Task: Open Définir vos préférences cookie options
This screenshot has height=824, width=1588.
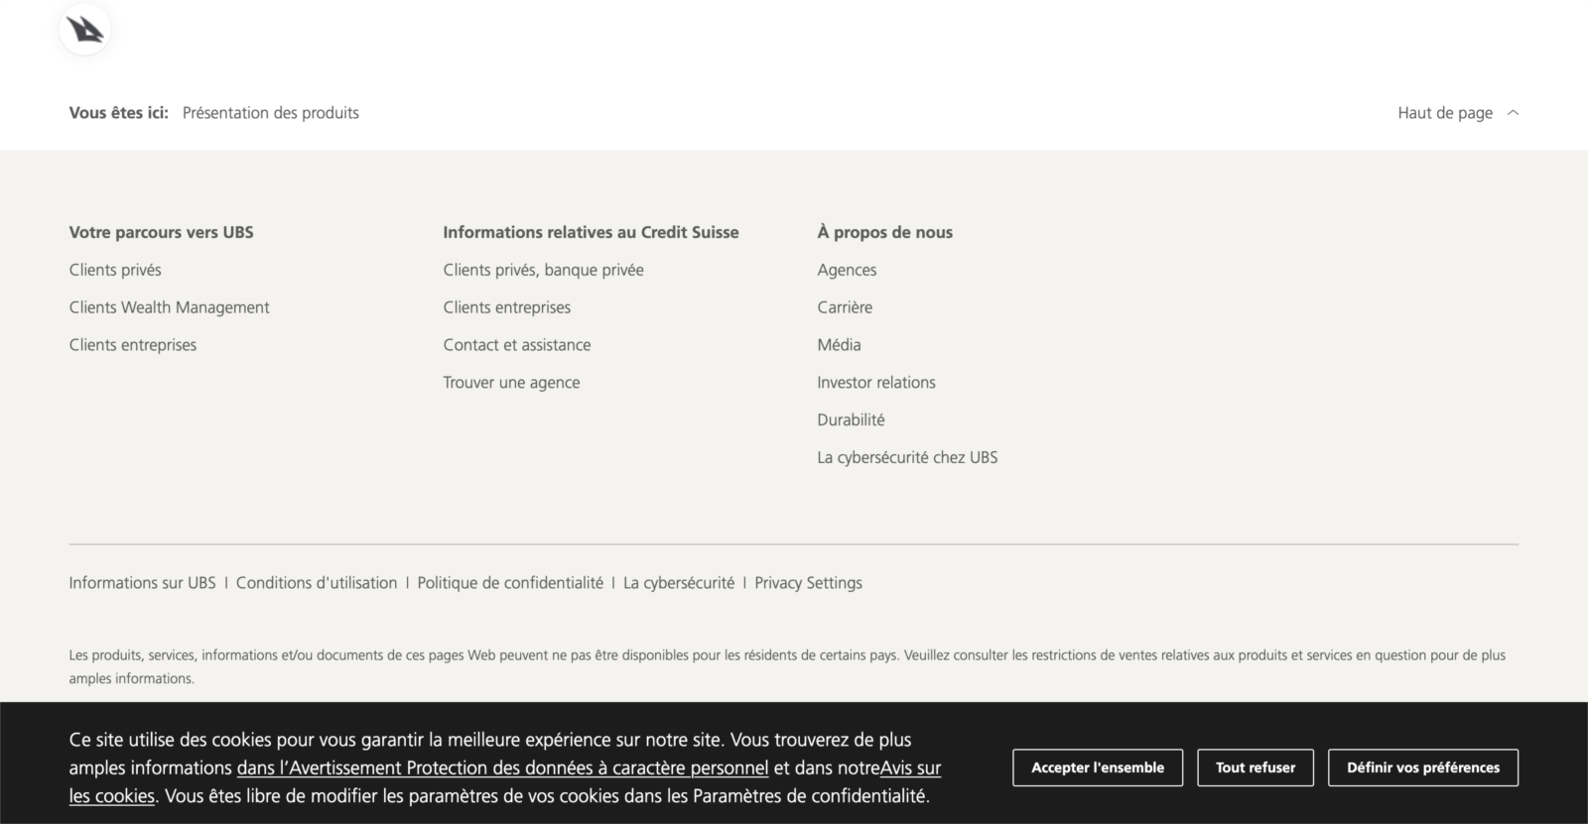Action: click(x=1422, y=767)
